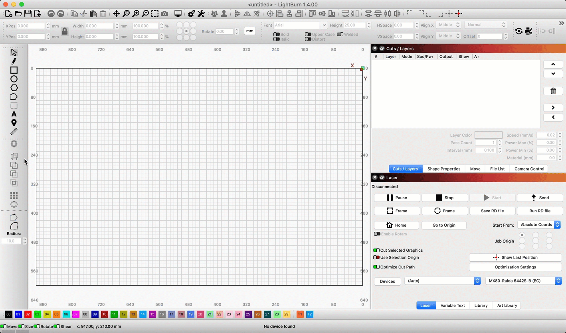Click the trash Delete icon in top toolbar
Image resolution: width=566 pixels, height=333 pixels.
[x=103, y=14]
